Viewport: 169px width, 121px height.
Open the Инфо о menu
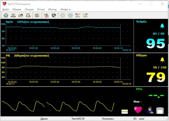pos(66,10)
